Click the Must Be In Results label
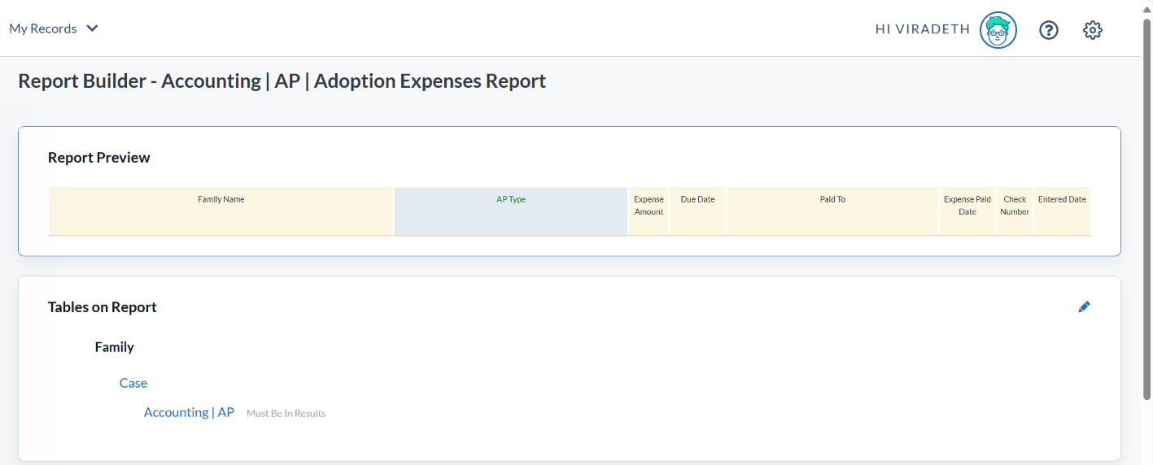The image size is (1153, 465). tap(286, 413)
